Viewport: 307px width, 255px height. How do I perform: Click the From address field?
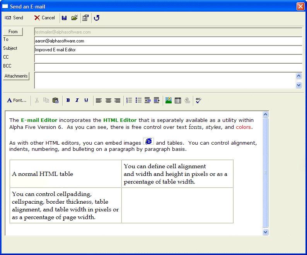[168, 32]
